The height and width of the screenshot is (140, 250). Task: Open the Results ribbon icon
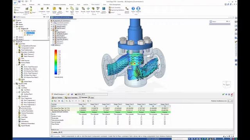(83, 10)
